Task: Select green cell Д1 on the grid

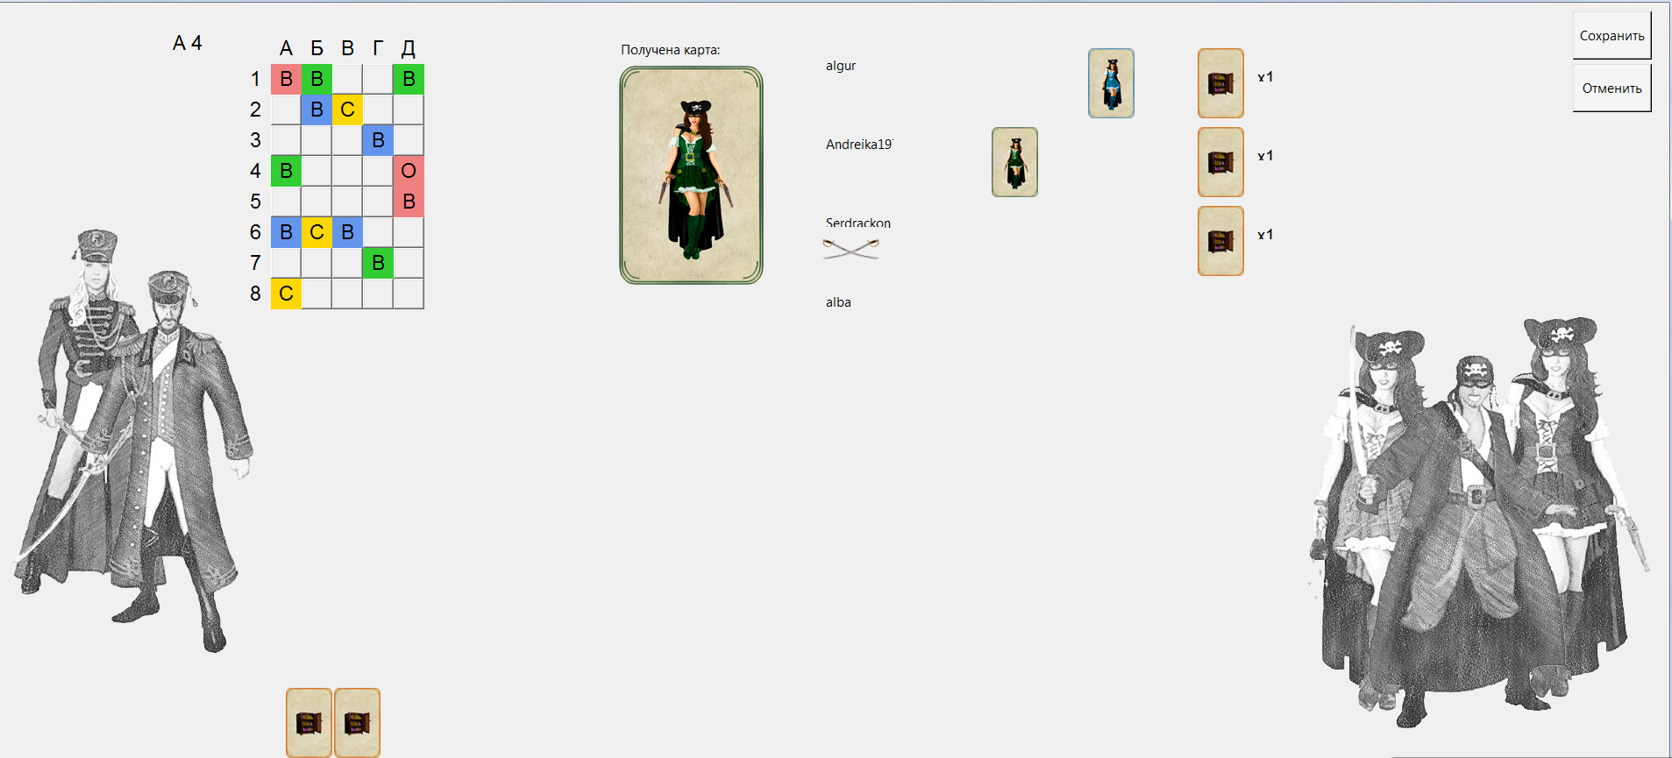Action: coord(409,79)
